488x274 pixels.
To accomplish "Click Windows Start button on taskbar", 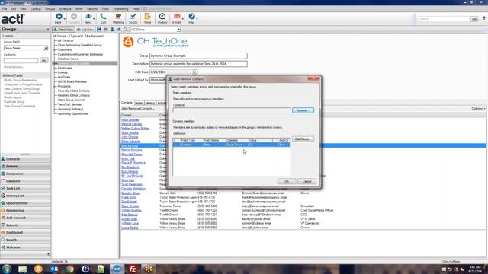I will click(7, 269).
